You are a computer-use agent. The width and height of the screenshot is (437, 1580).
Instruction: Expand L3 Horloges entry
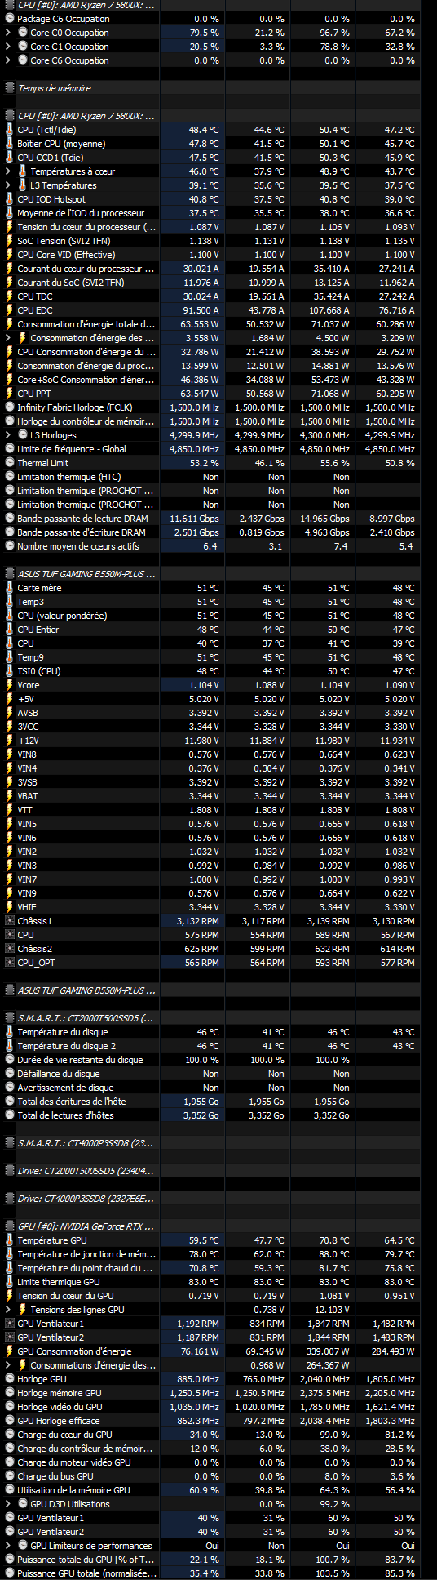8,435
